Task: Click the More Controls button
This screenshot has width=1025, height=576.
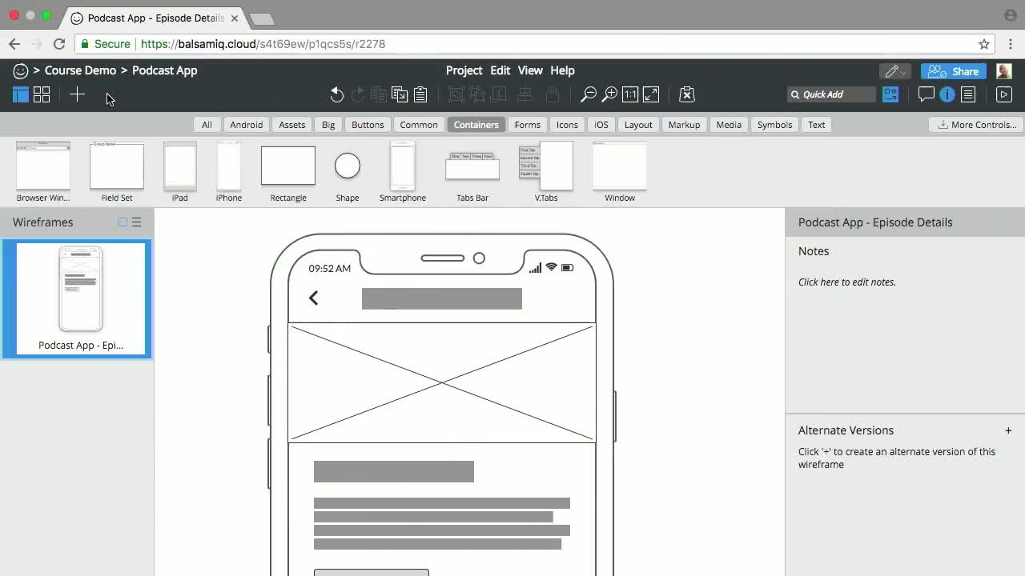Action: [976, 125]
